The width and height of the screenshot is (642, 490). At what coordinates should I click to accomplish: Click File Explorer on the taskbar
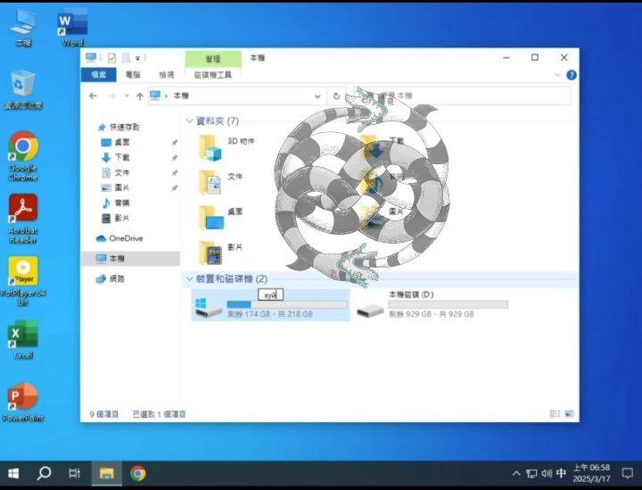pyautogui.click(x=106, y=474)
